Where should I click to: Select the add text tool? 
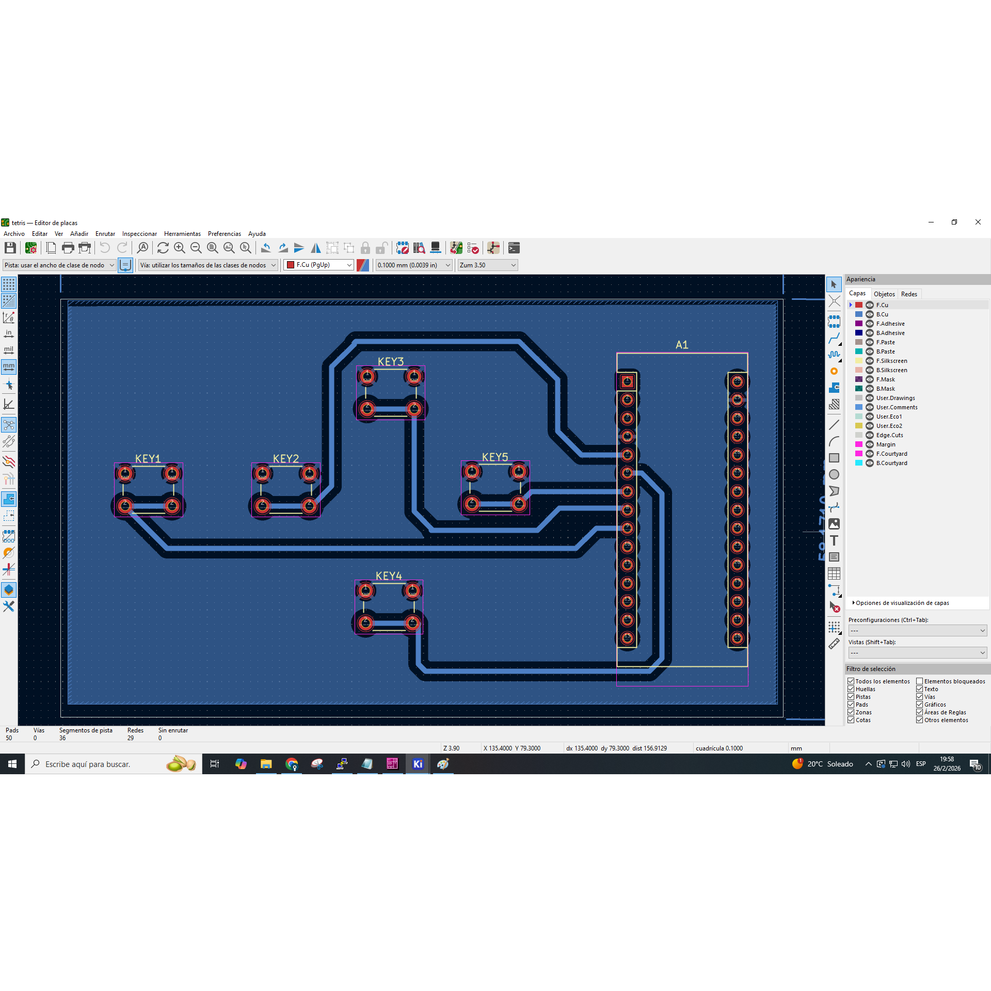pos(834,540)
